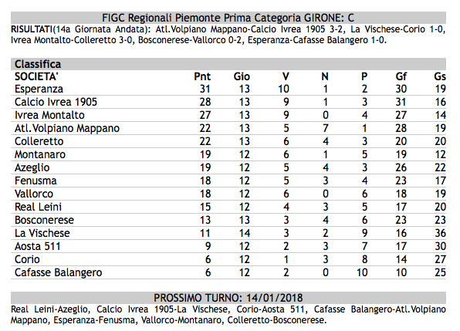Click the Gio column header
Image resolution: width=460 pixels, height=331 pixels.
point(242,76)
